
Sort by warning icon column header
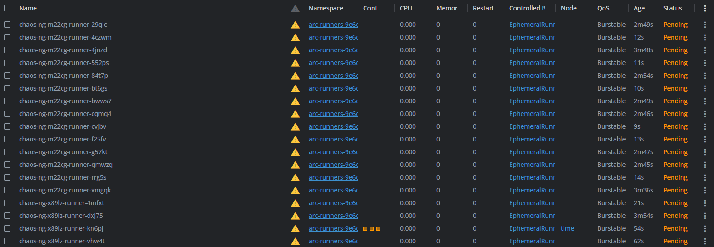click(x=295, y=8)
